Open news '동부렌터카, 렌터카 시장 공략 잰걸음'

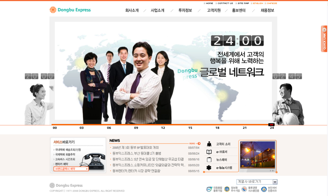pos(136,171)
